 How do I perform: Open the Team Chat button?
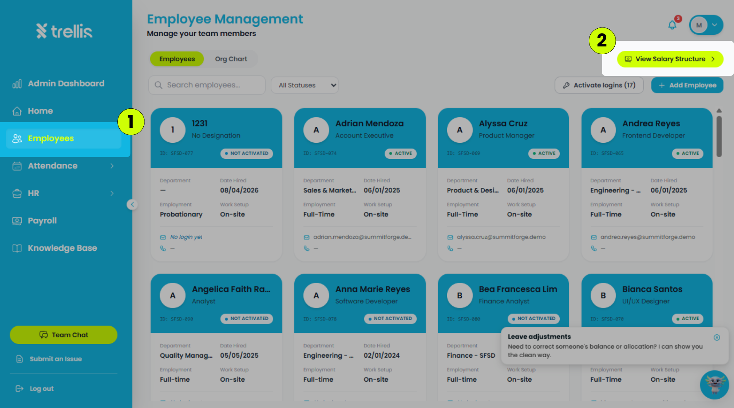tap(63, 335)
